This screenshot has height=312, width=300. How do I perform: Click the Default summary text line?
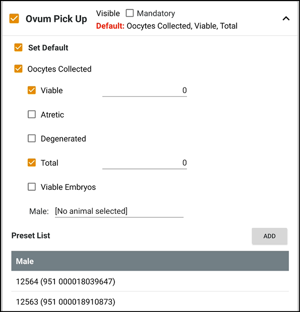tap(167, 26)
